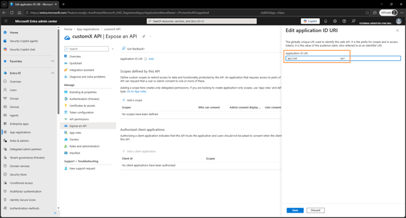The image size is (406, 218).
Task: Open the portal settings gear icon
Action: click(x=334, y=21)
